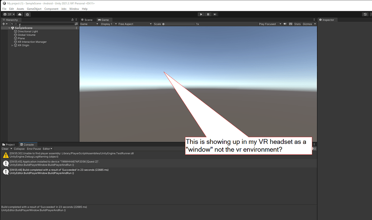This screenshot has height=220, width=372.
Task: Open the GameObject menu
Action: coord(34,8)
